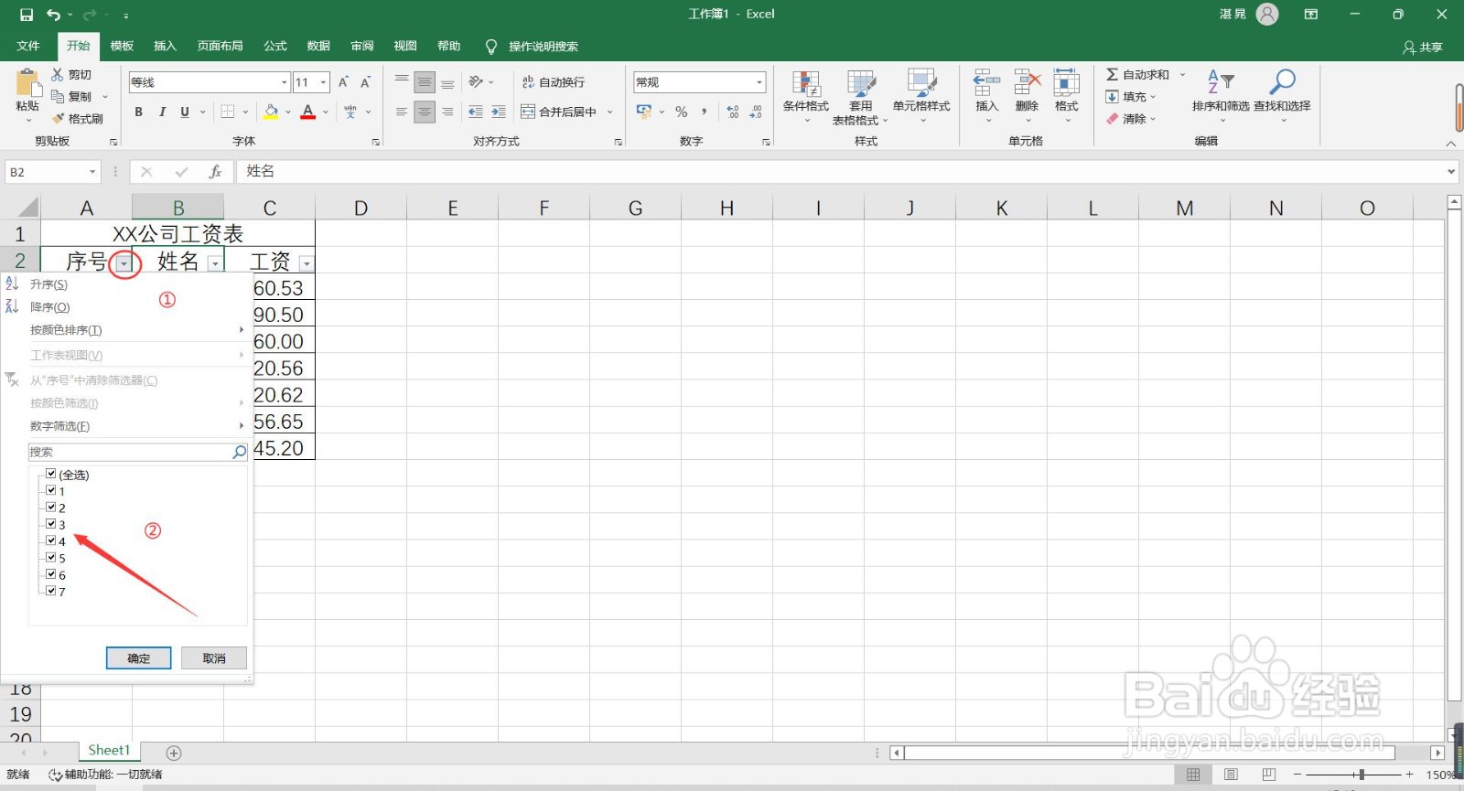
Task: Click the zoom slider handle
Action: pos(1362,775)
